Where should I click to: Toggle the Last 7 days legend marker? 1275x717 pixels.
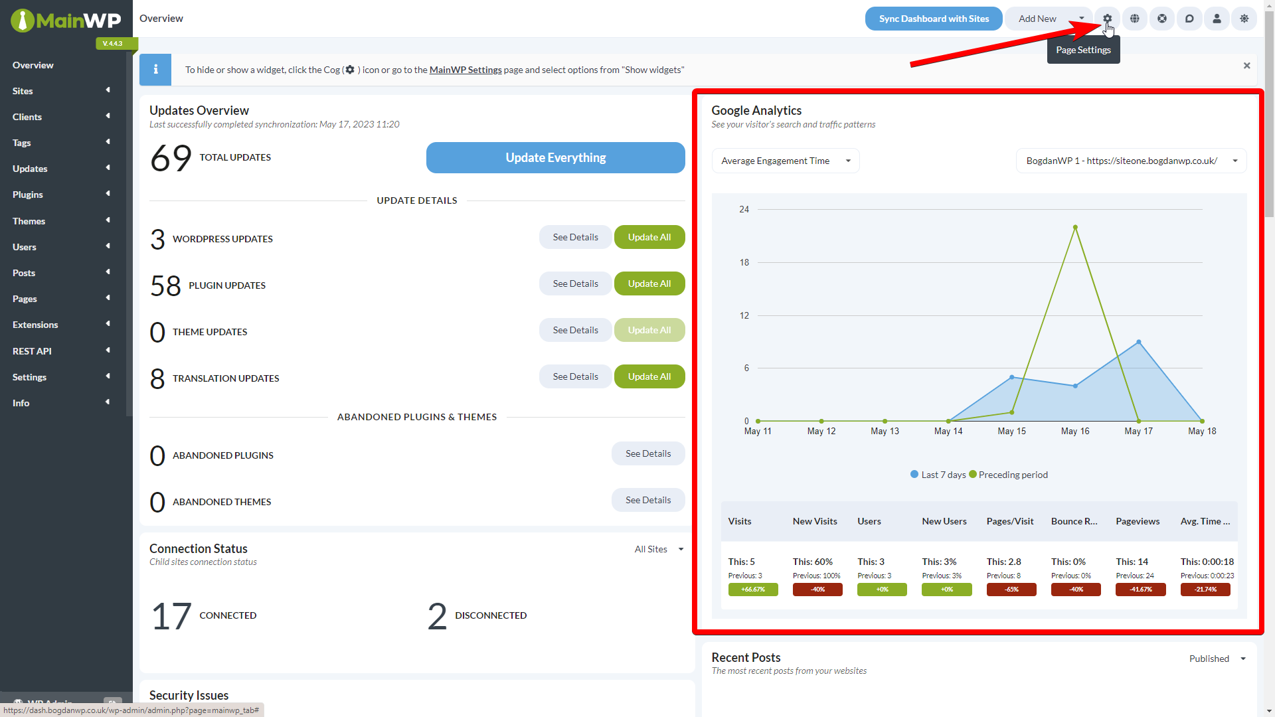(x=914, y=474)
